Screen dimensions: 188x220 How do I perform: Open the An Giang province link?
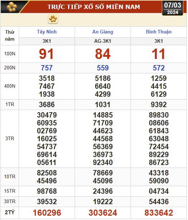[x=103, y=32]
